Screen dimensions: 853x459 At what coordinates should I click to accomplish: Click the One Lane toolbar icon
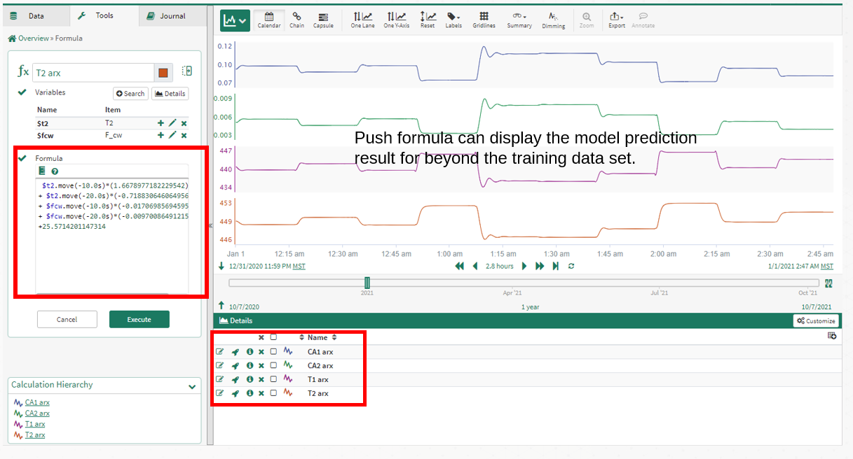point(362,20)
